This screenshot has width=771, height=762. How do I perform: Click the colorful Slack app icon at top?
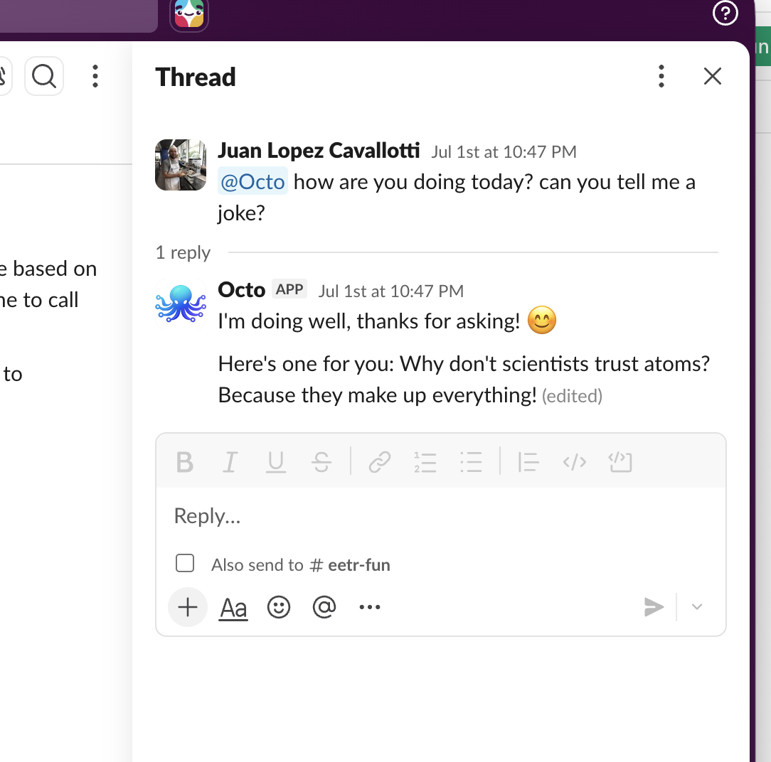(189, 14)
